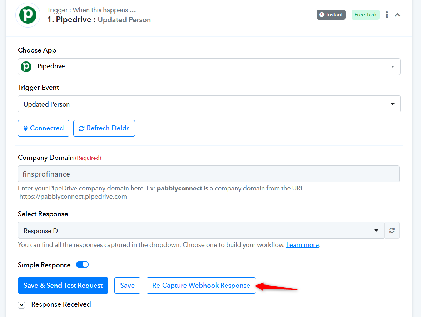Click the Connected button
The width and height of the screenshot is (421, 317).
pos(44,128)
